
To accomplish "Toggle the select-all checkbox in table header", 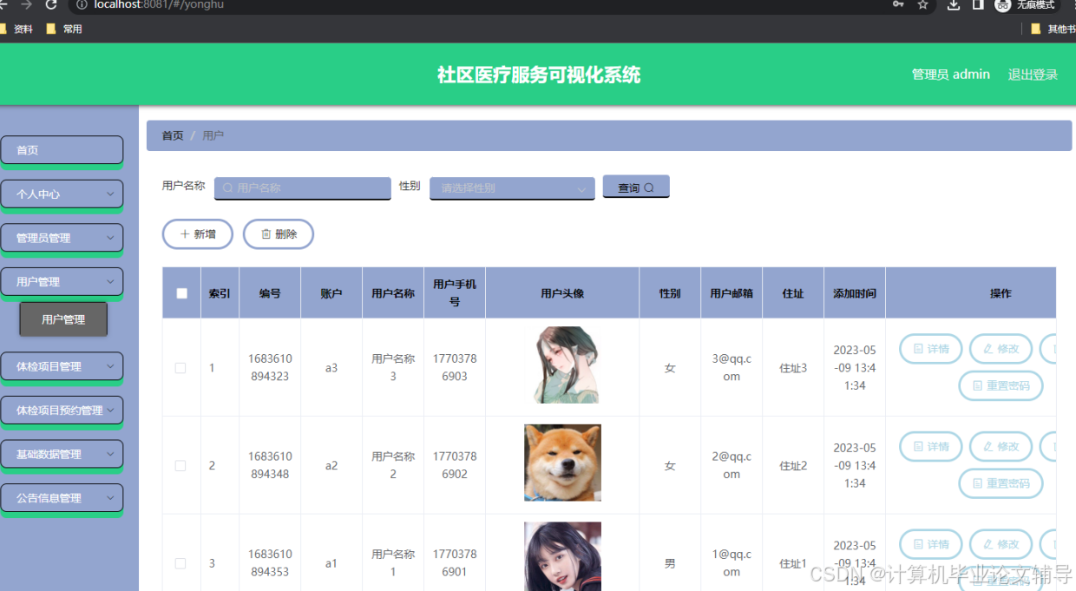I will coord(181,292).
